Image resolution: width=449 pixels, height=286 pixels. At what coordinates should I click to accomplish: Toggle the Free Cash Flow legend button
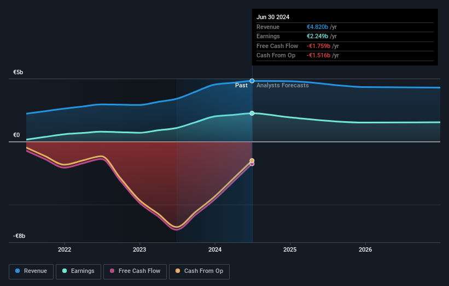pos(135,271)
